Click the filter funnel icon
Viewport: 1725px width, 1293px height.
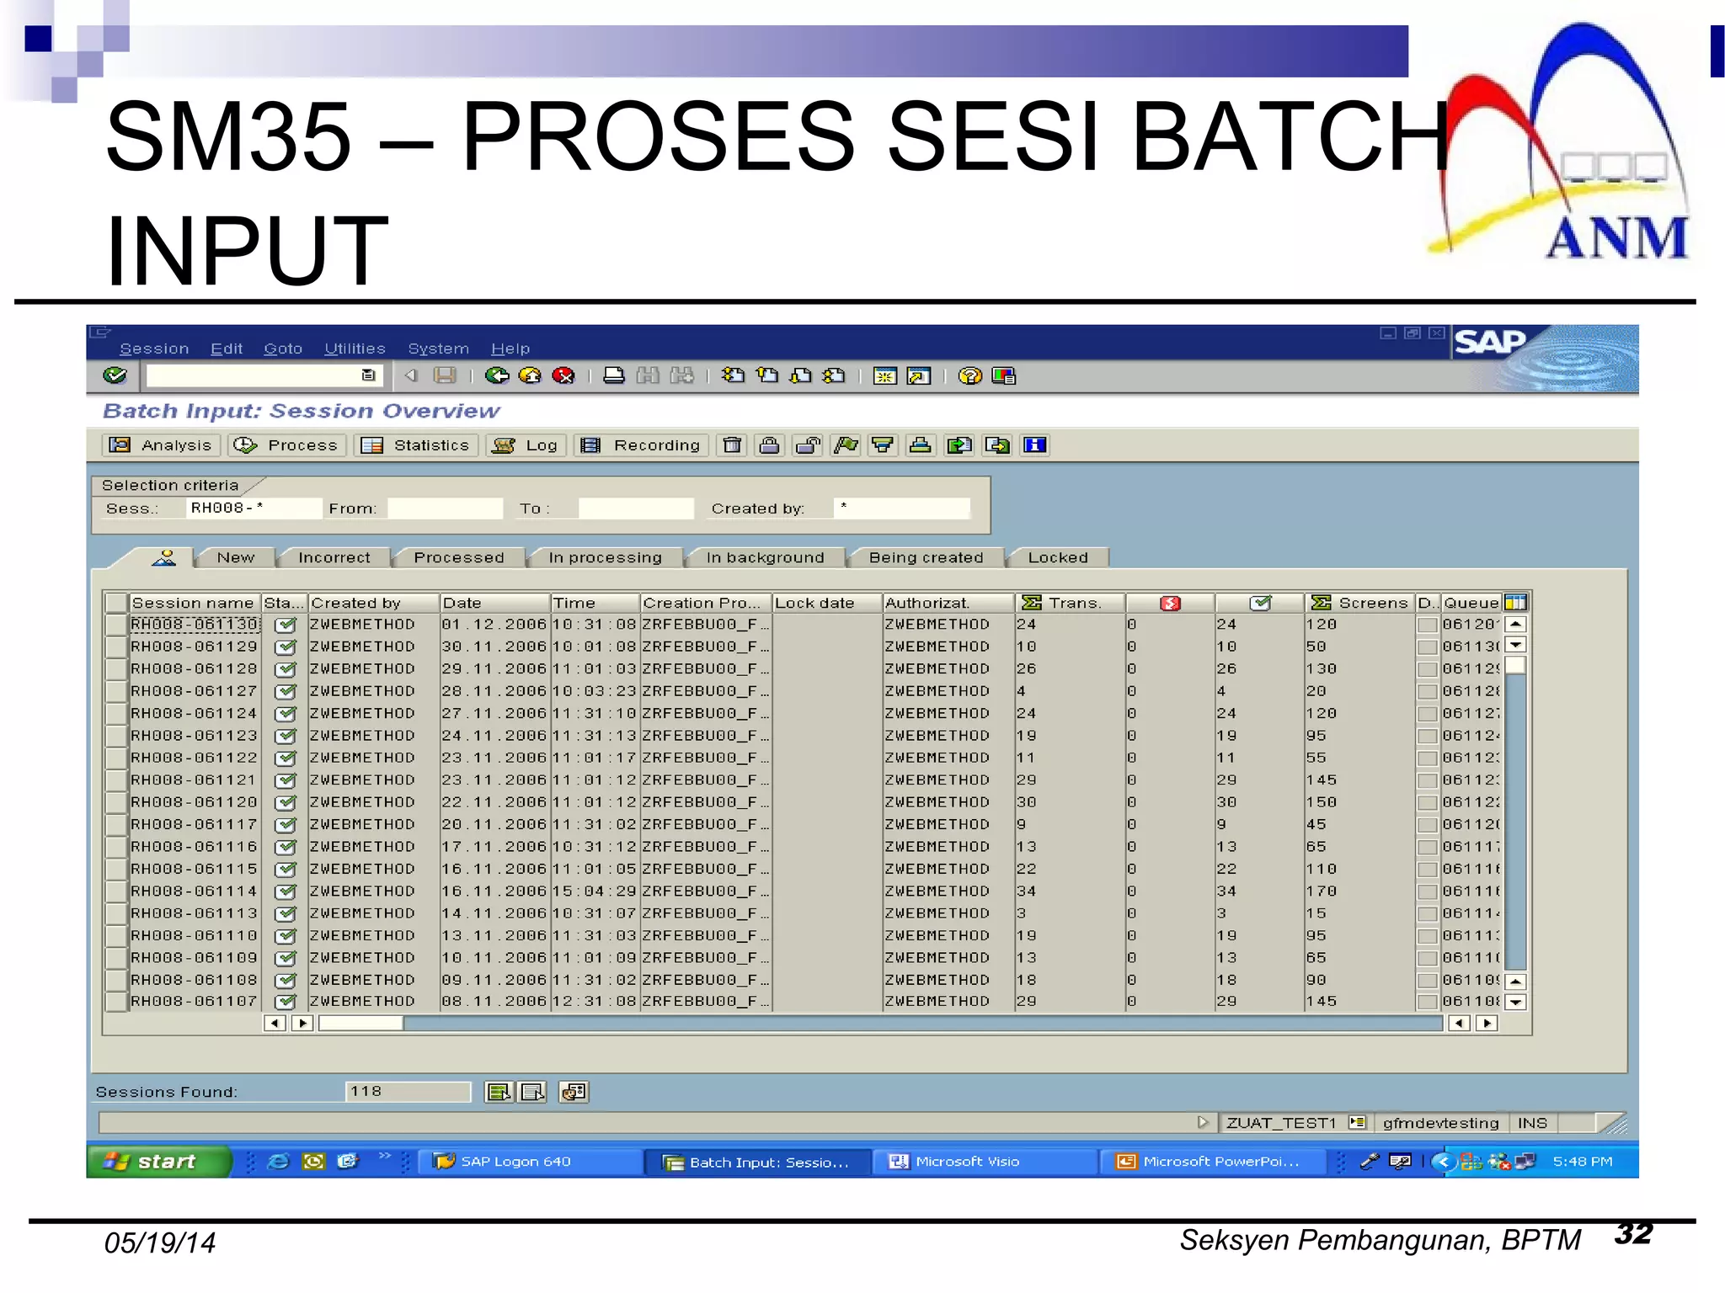coord(883,445)
